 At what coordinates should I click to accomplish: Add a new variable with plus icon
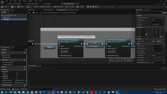[x=25, y=70]
